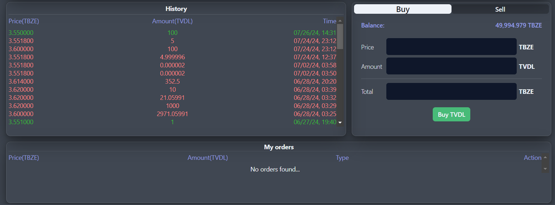Focus the Amount TVDL input field
The image size is (555, 205).
coord(451,66)
